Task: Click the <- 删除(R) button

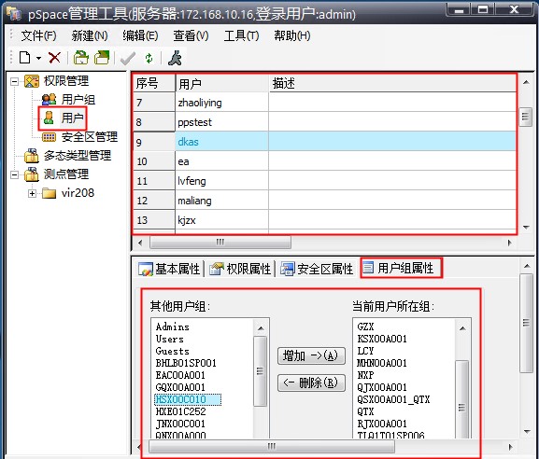Action: point(311,382)
